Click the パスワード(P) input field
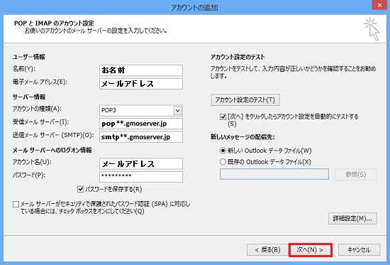 [141, 177]
